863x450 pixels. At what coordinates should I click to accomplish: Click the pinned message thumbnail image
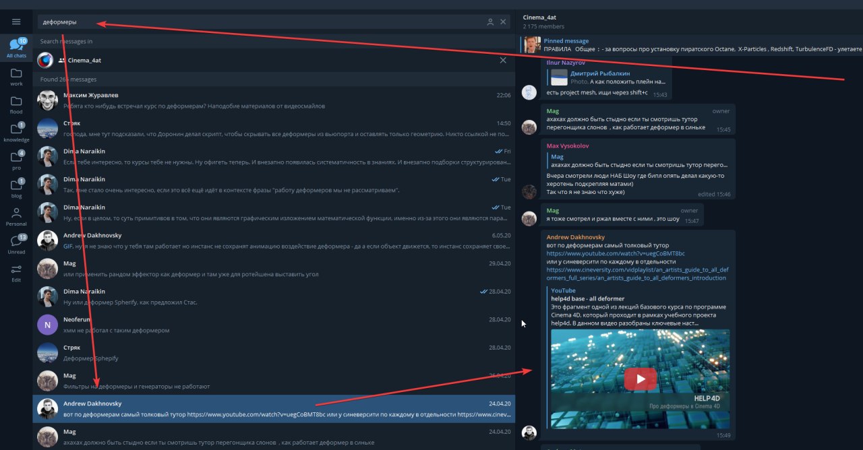point(532,45)
